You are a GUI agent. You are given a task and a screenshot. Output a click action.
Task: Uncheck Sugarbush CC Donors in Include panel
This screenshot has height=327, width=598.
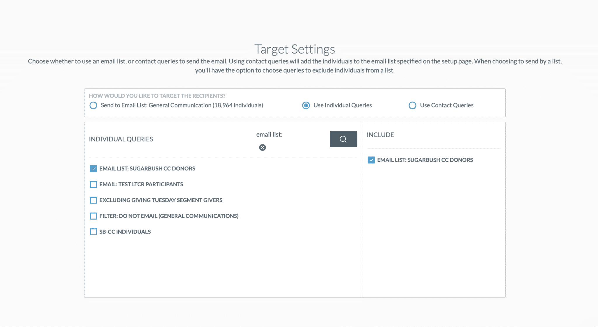[x=371, y=160]
